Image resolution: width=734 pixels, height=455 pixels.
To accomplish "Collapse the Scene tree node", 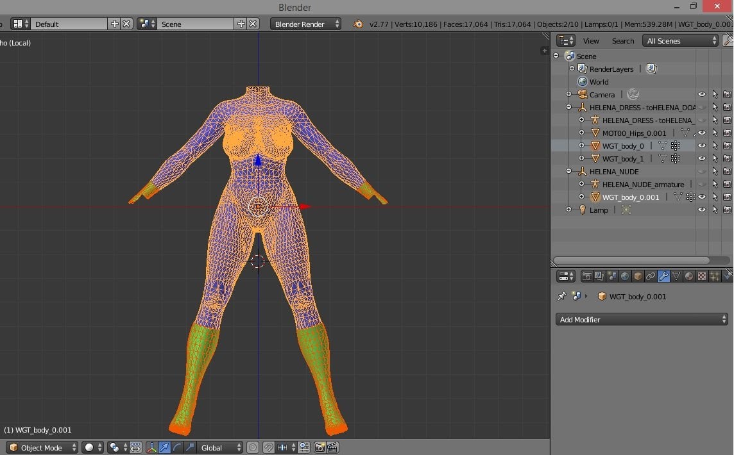I will click(556, 56).
